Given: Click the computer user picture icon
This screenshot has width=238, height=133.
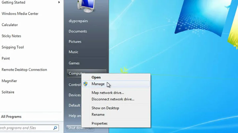Looking at the screenshot, I should tap(86, 6).
